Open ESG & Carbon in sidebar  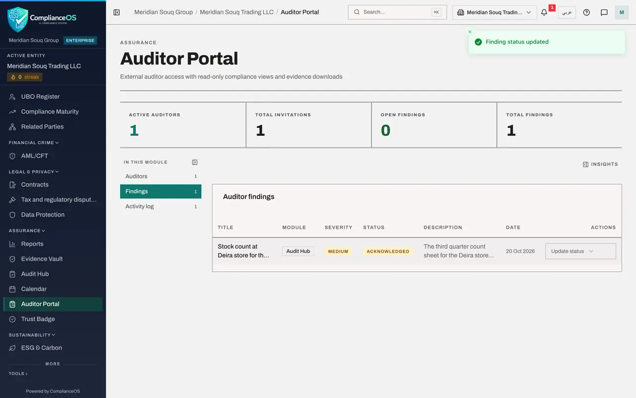(x=53, y=348)
